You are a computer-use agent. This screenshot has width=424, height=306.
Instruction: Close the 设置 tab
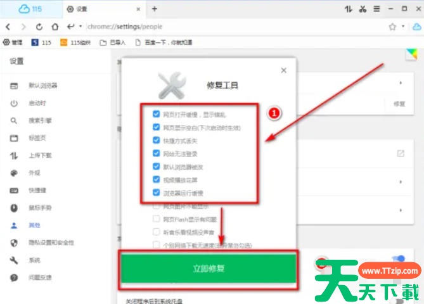tap(138, 10)
